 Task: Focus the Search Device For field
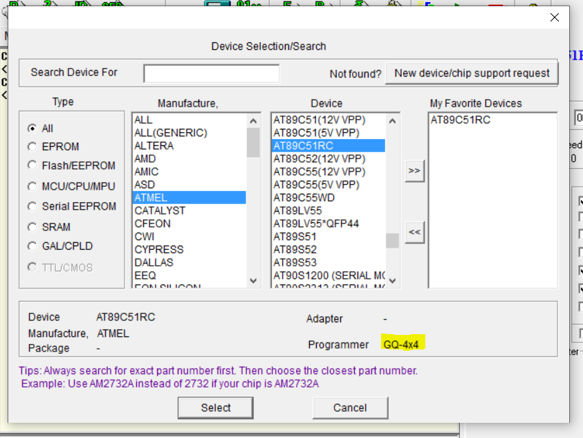[211, 73]
